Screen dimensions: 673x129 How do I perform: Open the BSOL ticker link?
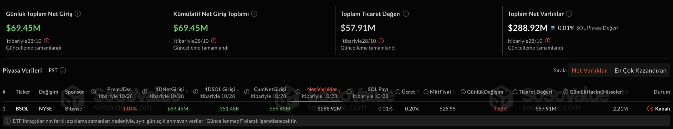pos(22,108)
